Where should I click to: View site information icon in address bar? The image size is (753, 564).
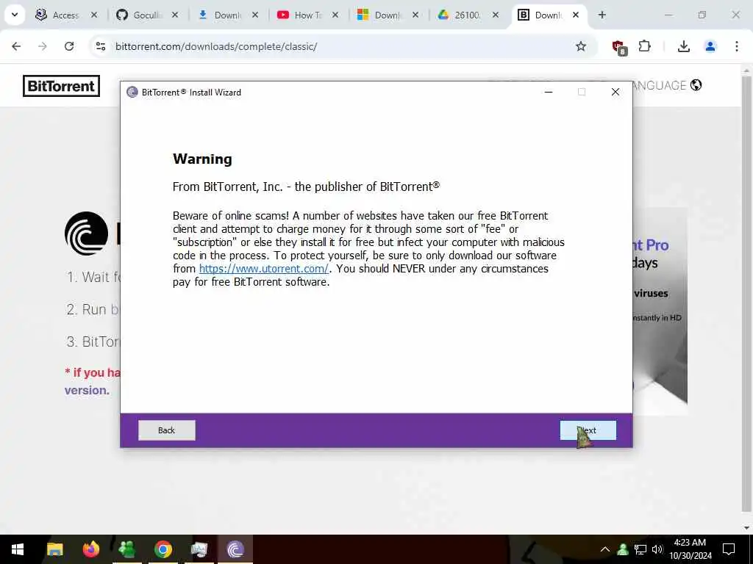(100, 46)
